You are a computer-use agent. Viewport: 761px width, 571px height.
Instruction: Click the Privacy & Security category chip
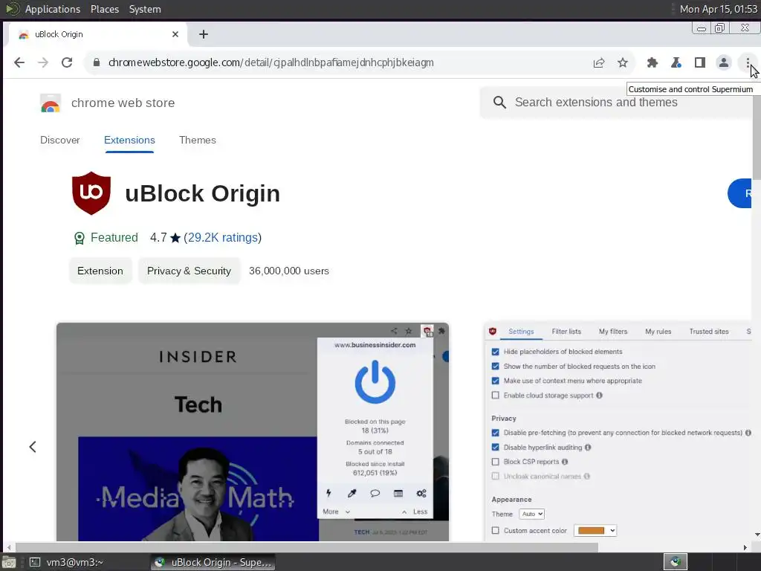tap(189, 271)
